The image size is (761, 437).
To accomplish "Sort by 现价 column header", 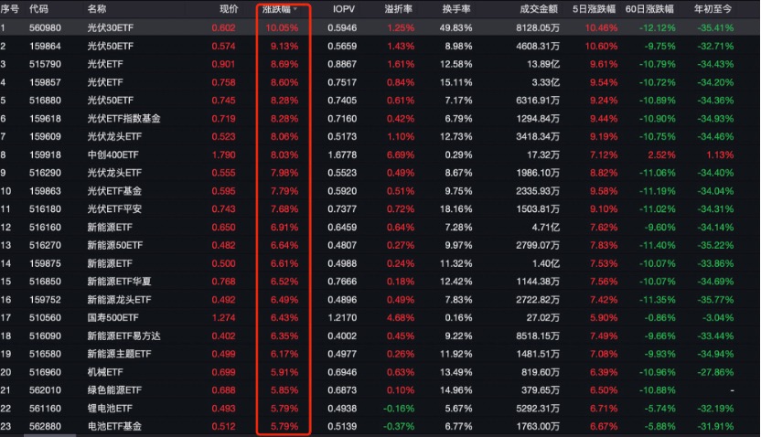I will (229, 9).
